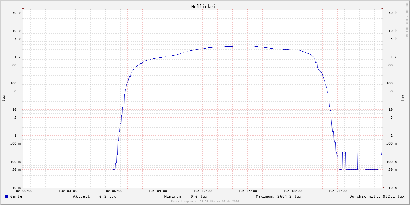Screen dimensions: 410x205
Task: Click the 50 k label on the left axis
Action: click(x=17, y=13)
